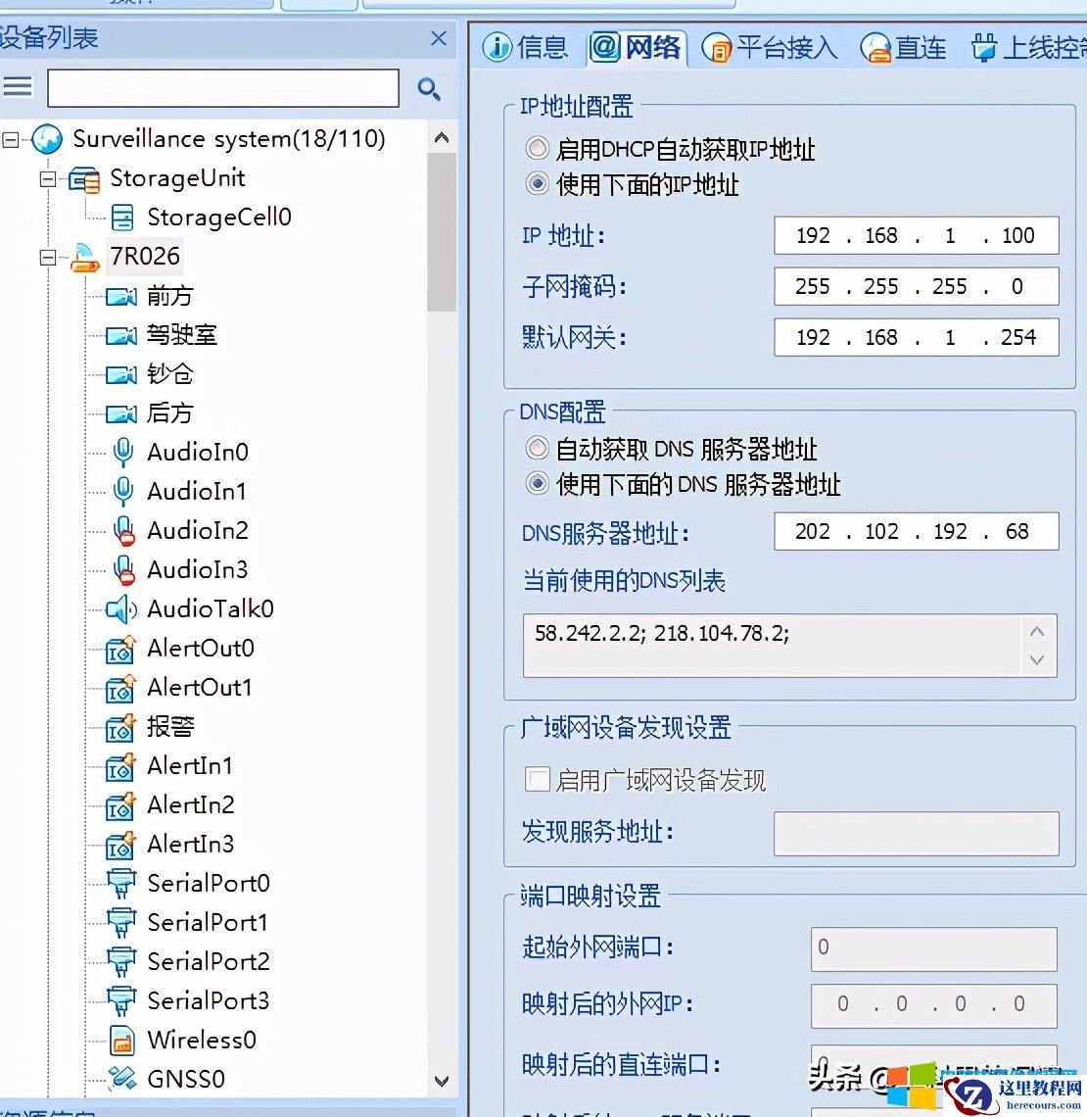Close the 设备列表 panel
Screen dimensions: 1087x1117
(x=439, y=38)
